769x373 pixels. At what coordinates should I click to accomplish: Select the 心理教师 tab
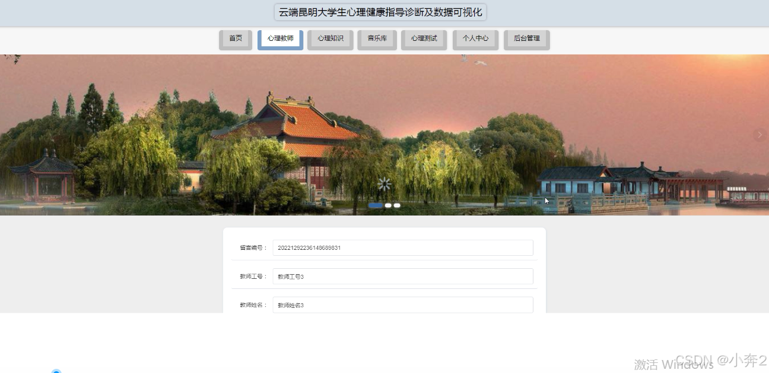pyautogui.click(x=280, y=38)
